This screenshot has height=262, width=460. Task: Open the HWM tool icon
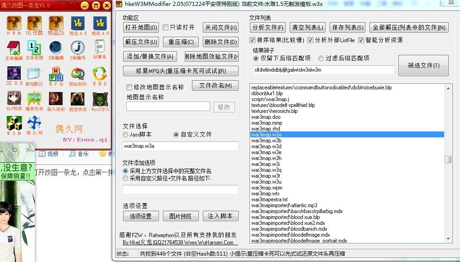pyautogui.click(x=14, y=24)
